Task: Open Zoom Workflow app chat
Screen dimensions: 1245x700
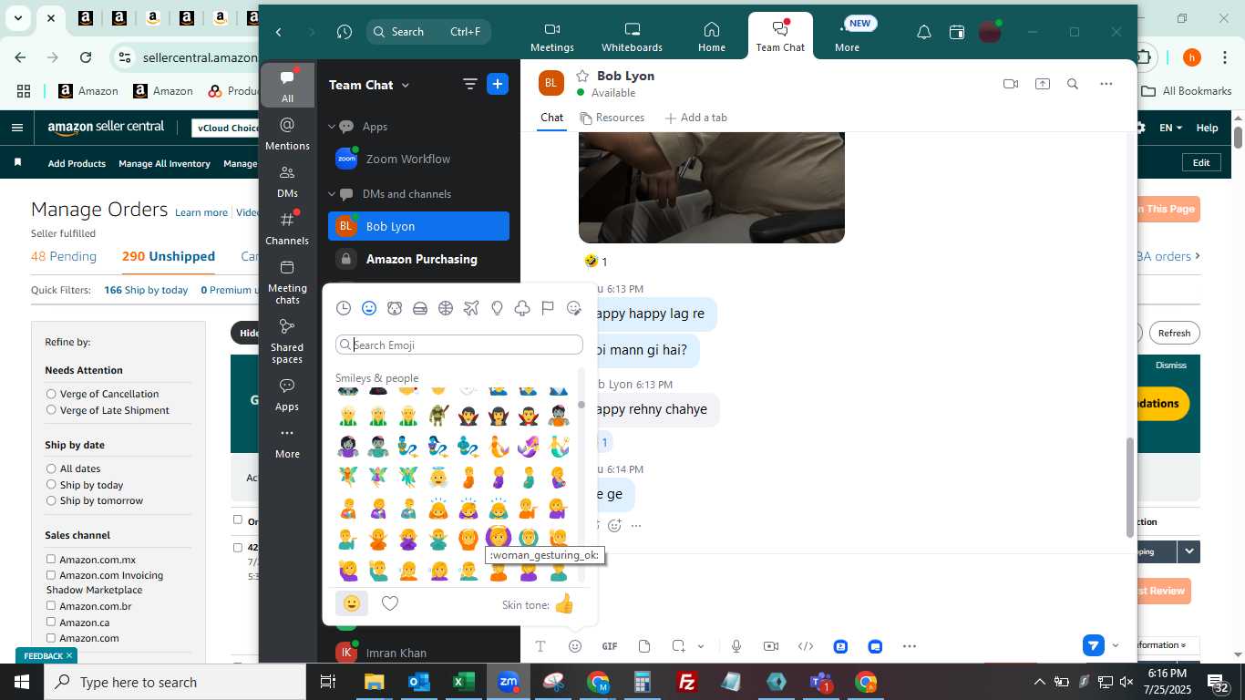Action: pyautogui.click(x=418, y=159)
